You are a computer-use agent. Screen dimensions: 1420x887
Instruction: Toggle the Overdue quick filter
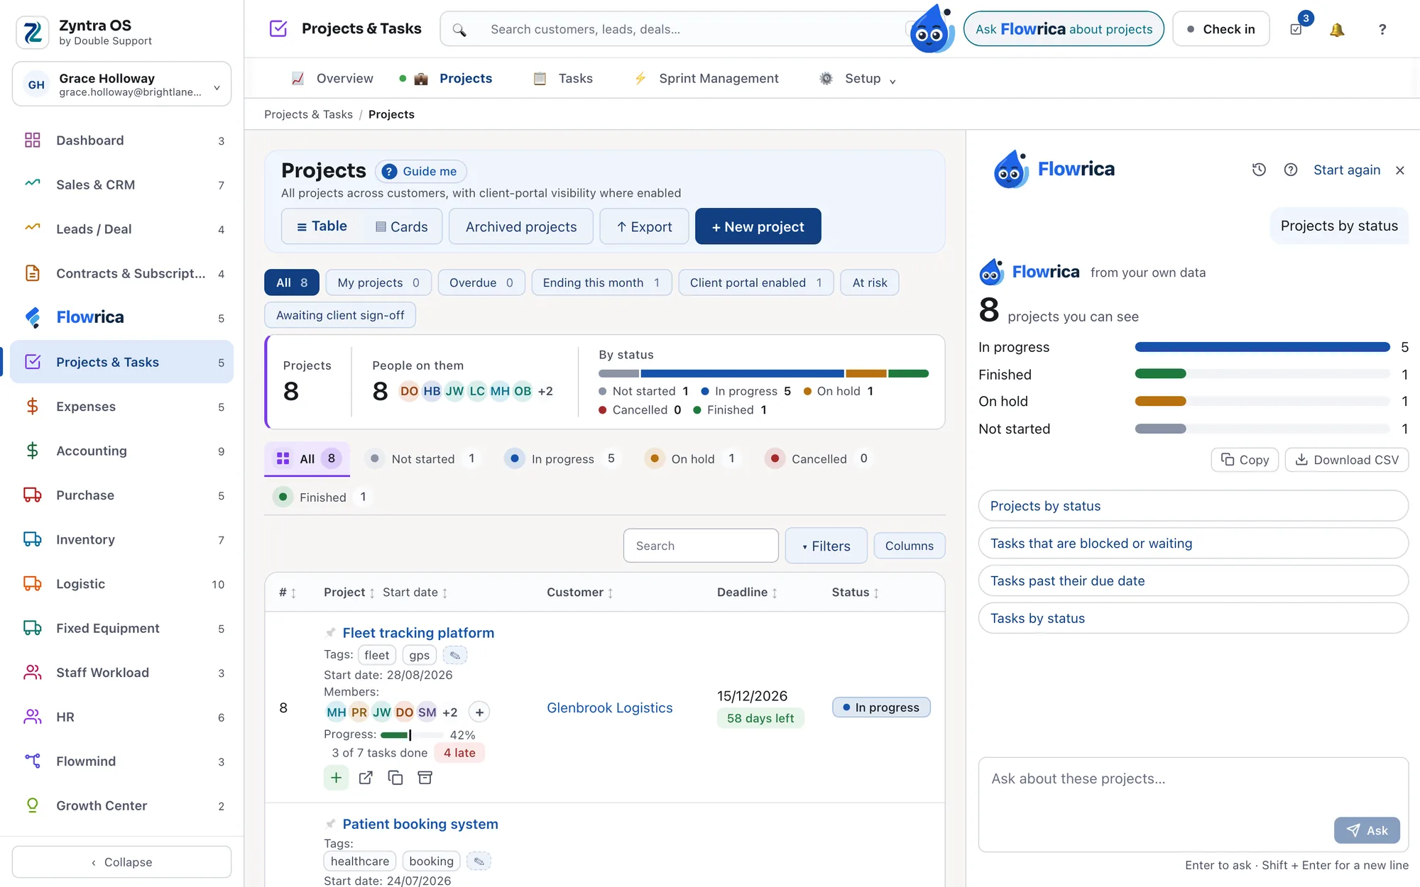[x=481, y=282]
